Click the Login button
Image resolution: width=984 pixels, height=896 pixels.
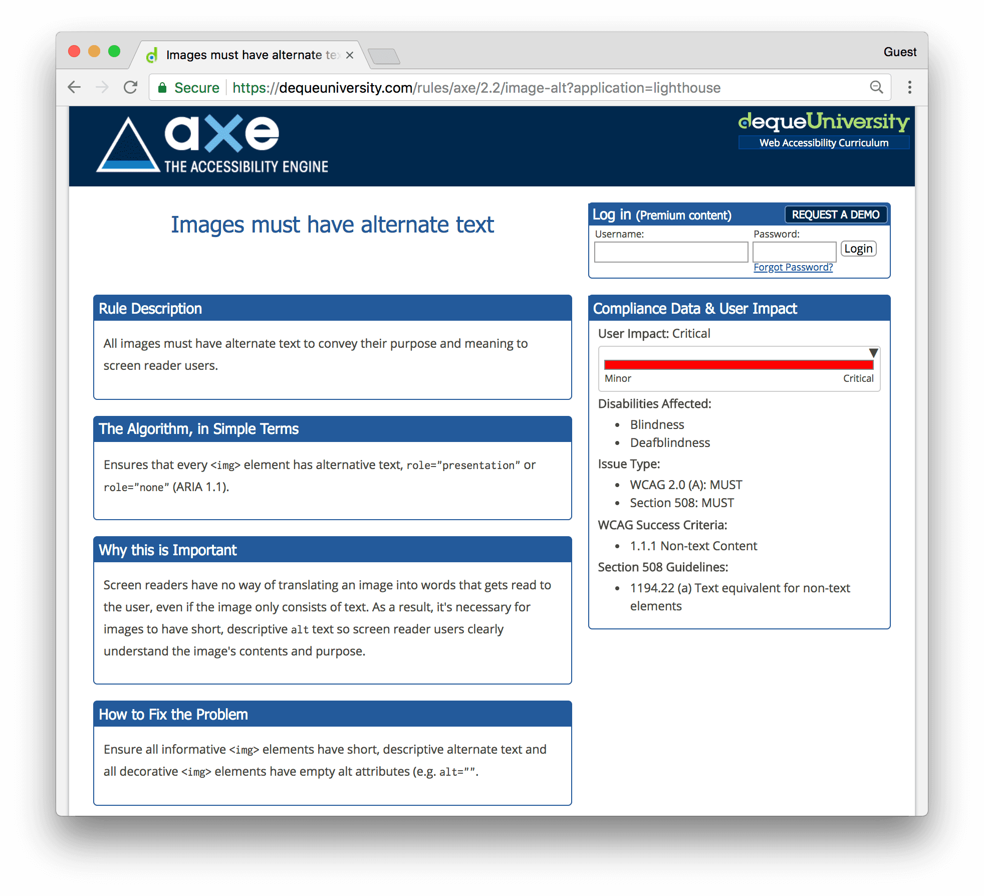859,249
